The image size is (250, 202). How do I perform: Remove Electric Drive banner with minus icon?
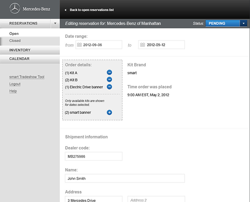[x=110, y=87]
